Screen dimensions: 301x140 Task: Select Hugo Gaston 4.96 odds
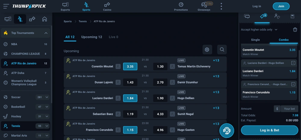[x=160, y=130]
